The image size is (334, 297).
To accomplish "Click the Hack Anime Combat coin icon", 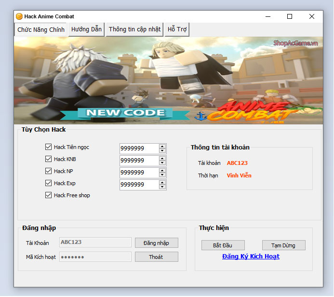I will coord(19,16).
